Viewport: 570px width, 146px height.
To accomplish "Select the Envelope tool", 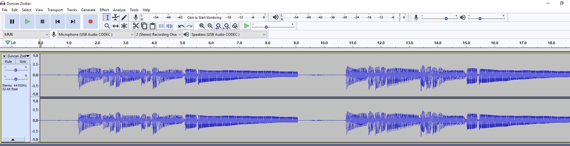I will coord(116,18).
